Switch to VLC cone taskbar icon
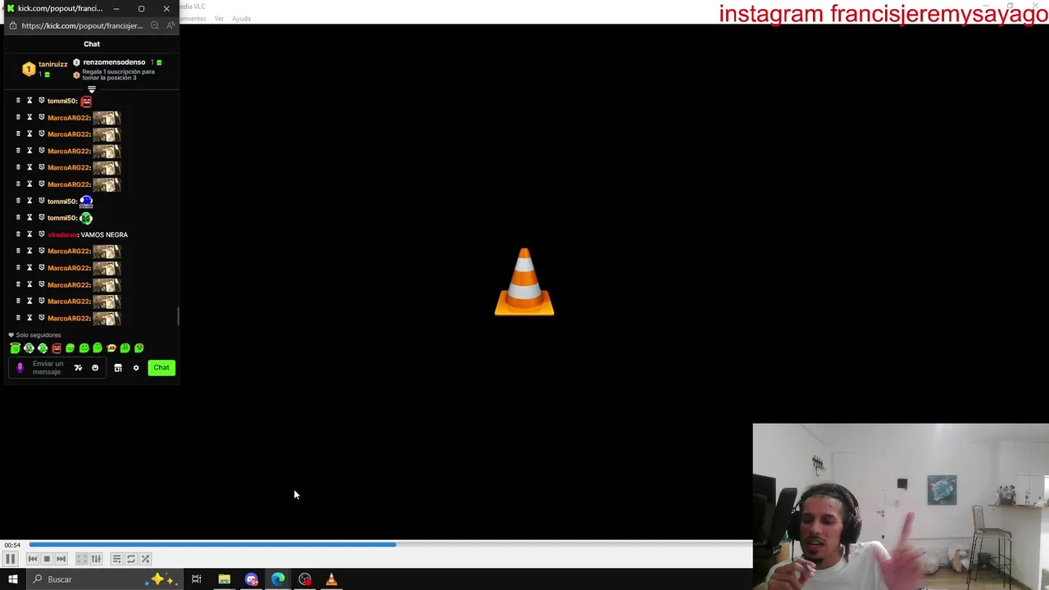 [x=332, y=579]
